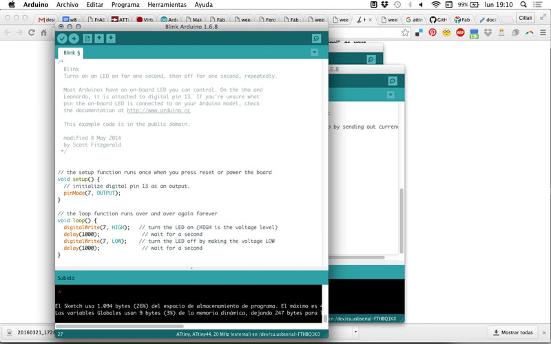The image size is (551, 344).
Task: Click the ATtiny44 board info in status bar
Action: [248, 334]
